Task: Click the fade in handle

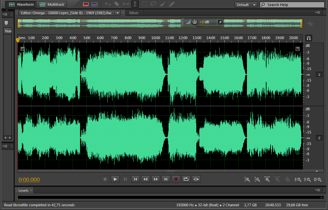Action: coord(23,49)
